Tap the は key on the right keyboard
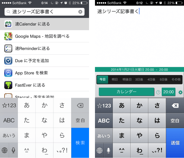 [x=157, y=121]
